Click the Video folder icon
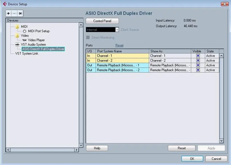This screenshot has height=165, width=231. pyautogui.click(x=17, y=36)
